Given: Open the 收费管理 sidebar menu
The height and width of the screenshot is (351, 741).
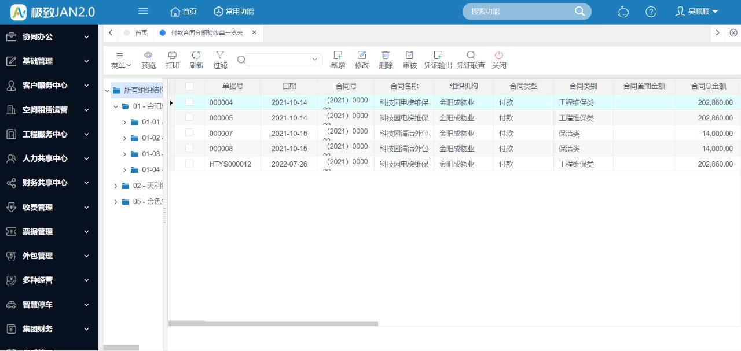Looking at the screenshot, I should click(x=49, y=207).
